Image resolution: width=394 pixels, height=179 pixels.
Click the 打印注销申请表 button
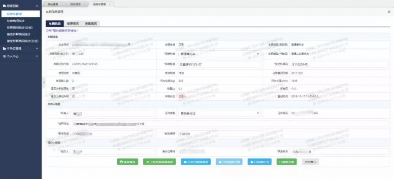[x=196, y=162]
